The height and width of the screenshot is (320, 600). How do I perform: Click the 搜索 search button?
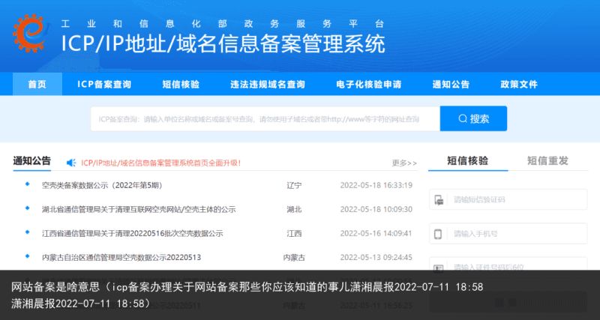pos(473,118)
